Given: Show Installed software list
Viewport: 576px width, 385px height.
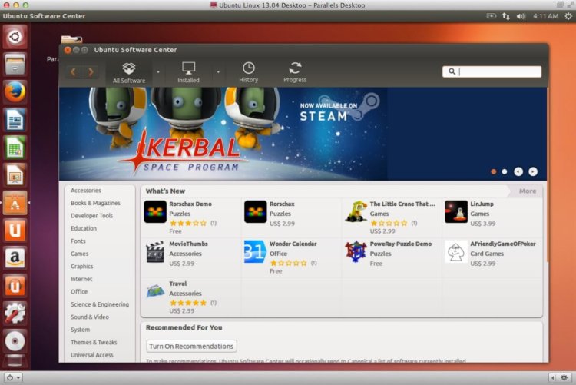Looking at the screenshot, I should [188, 72].
